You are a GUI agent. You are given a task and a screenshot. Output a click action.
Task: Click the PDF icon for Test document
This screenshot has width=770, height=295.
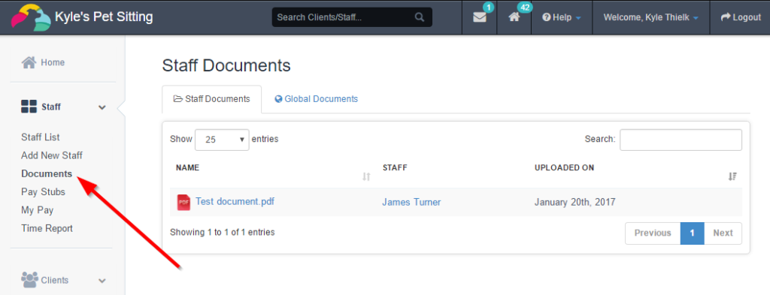[183, 202]
